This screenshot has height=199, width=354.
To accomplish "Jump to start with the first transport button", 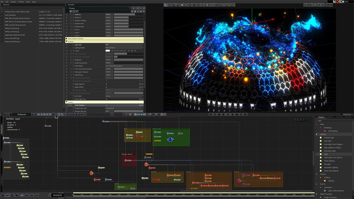I will [211, 114].
